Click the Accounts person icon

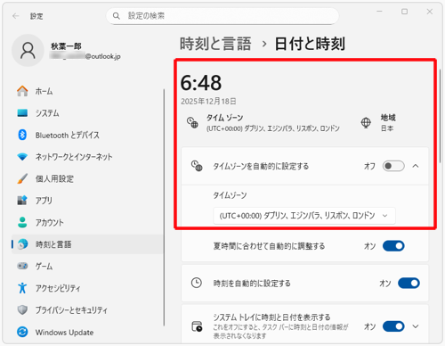[22, 222]
